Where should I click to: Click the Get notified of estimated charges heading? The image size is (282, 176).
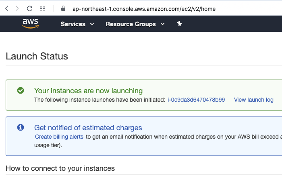pyautogui.click(x=88, y=128)
